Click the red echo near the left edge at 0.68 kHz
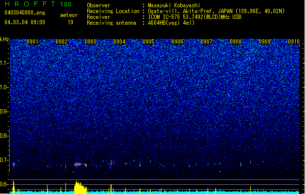Image resolution: width=305 pixels, height=194 pixels. point(14,164)
